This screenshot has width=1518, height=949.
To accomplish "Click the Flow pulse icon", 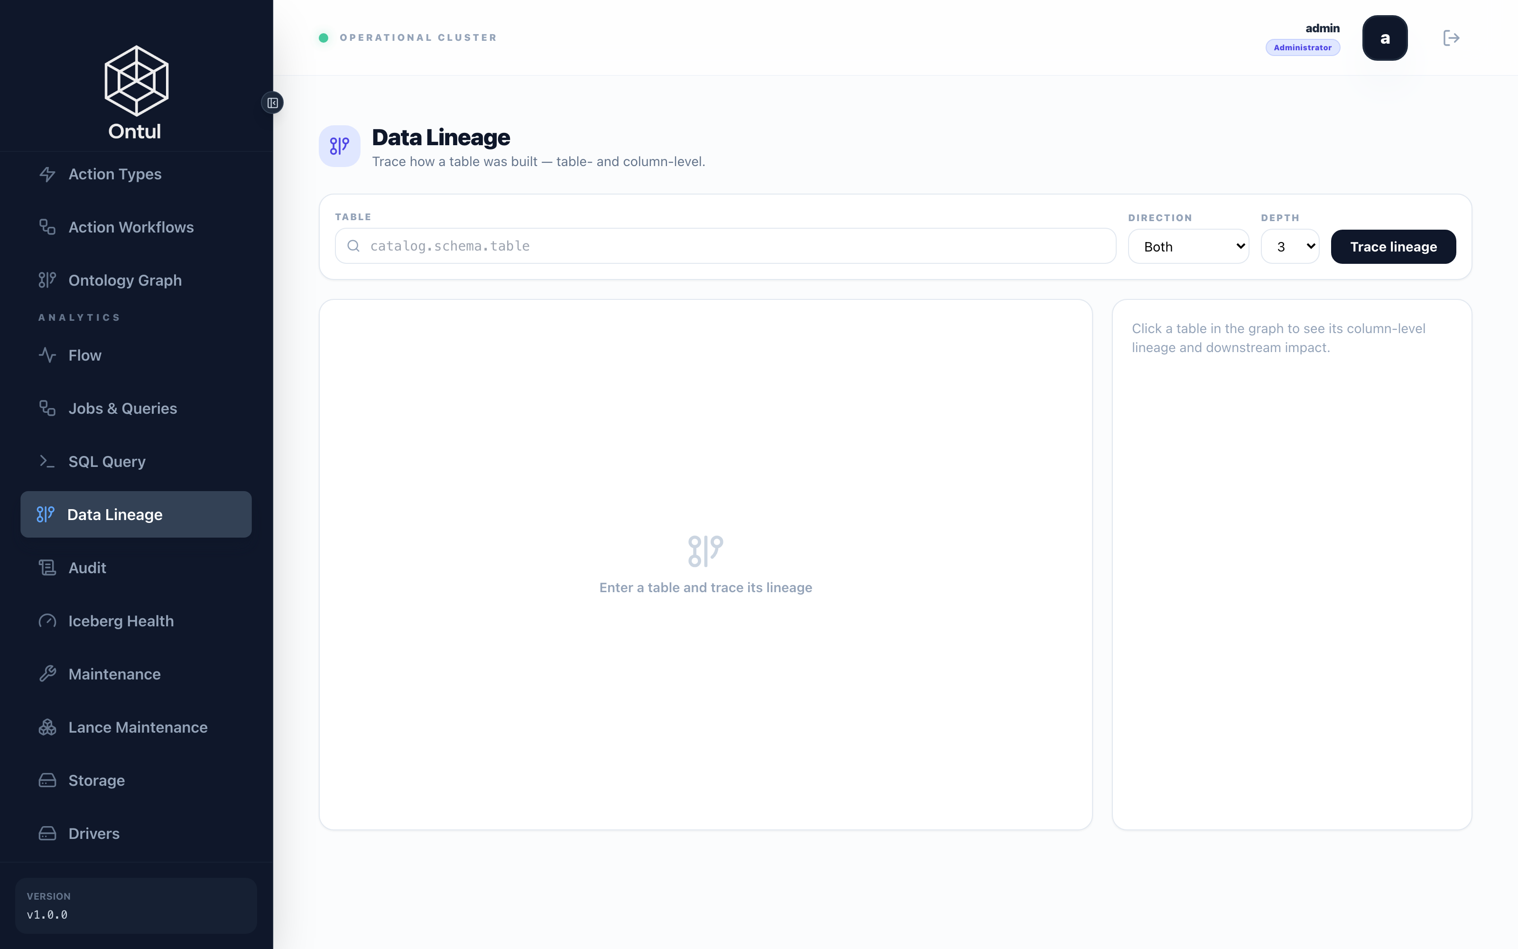I will coord(47,355).
